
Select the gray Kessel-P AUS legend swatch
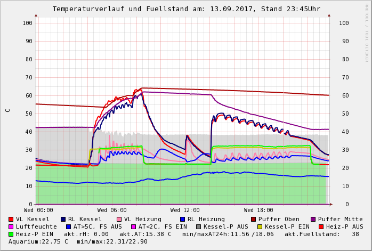198,226
